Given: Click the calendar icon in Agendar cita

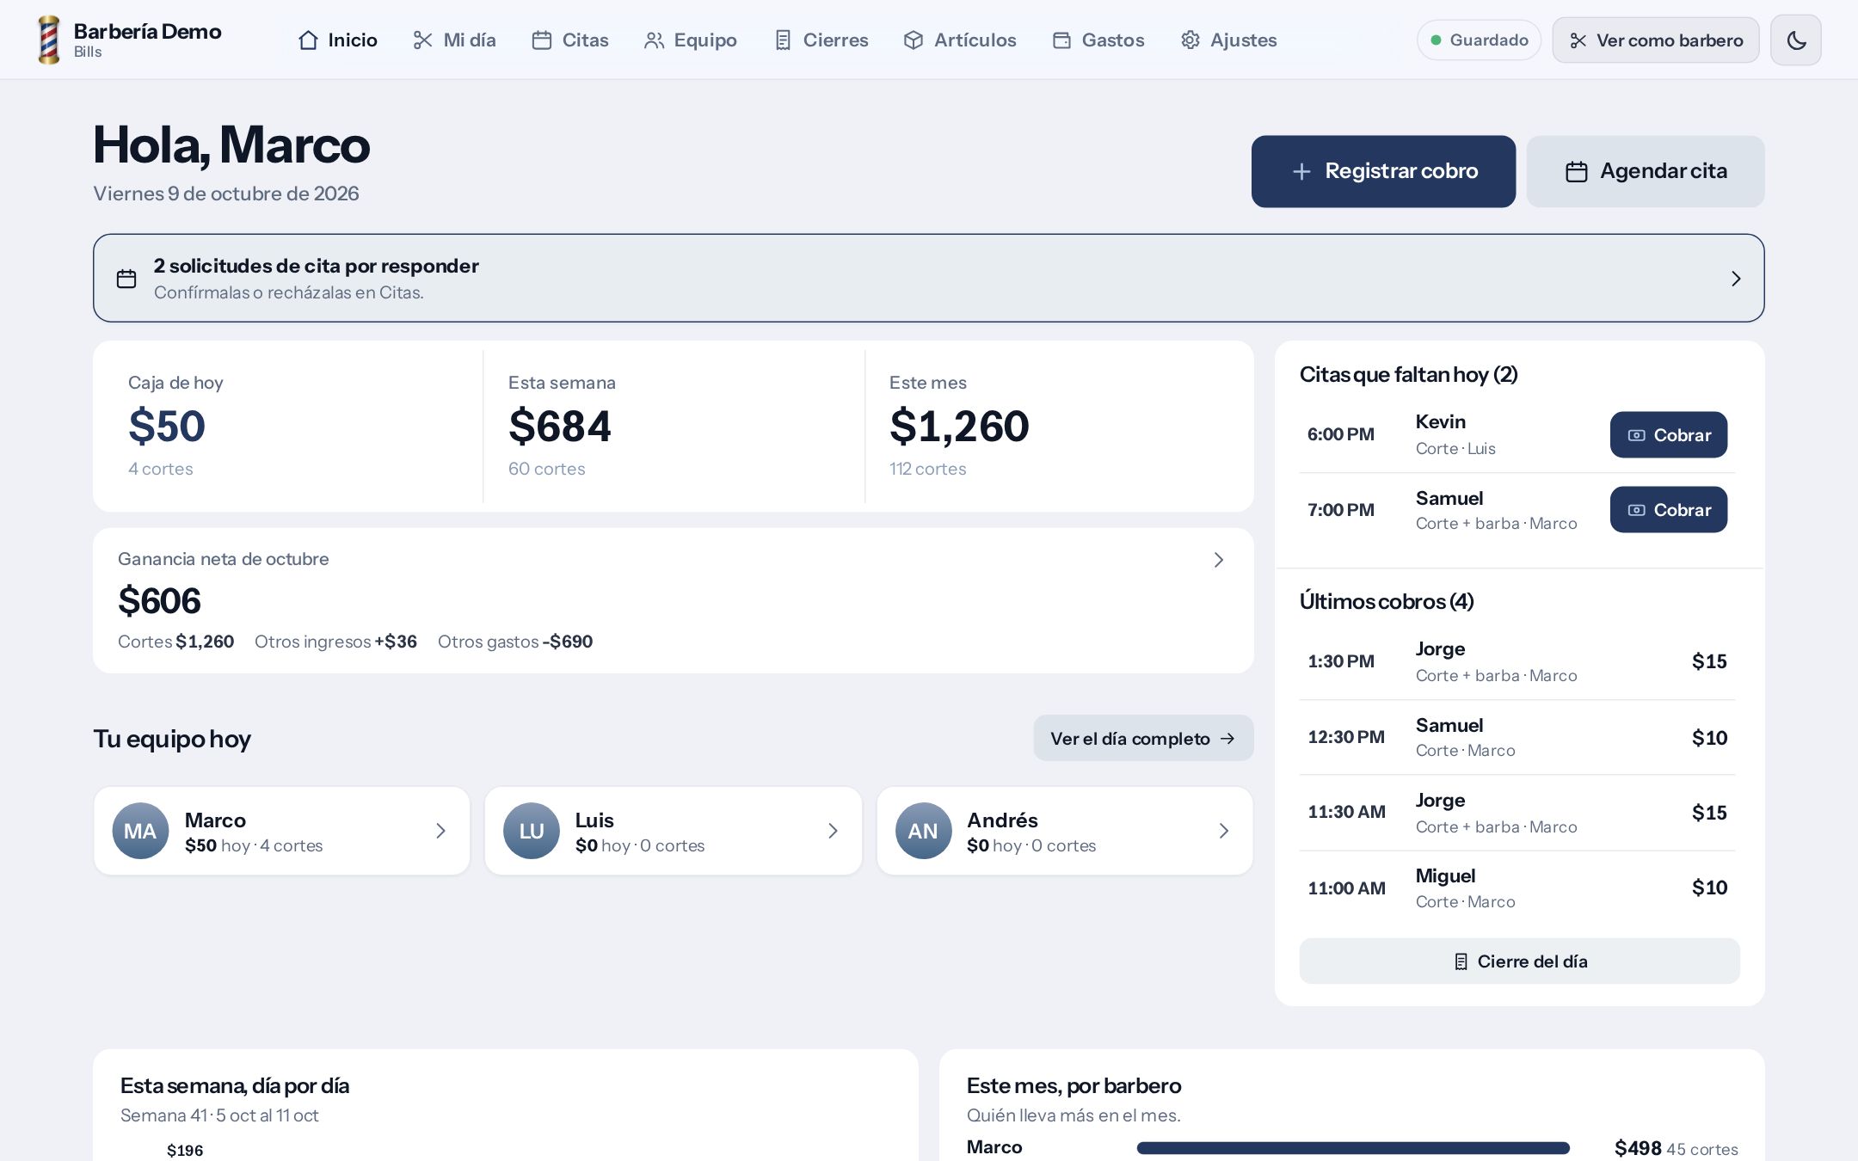Looking at the screenshot, I should click(1576, 172).
